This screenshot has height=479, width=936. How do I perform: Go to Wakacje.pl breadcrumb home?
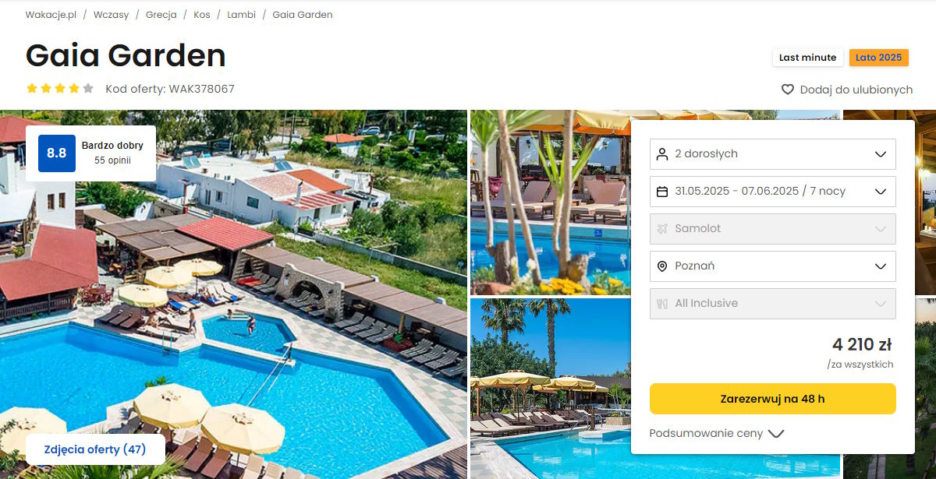point(51,15)
